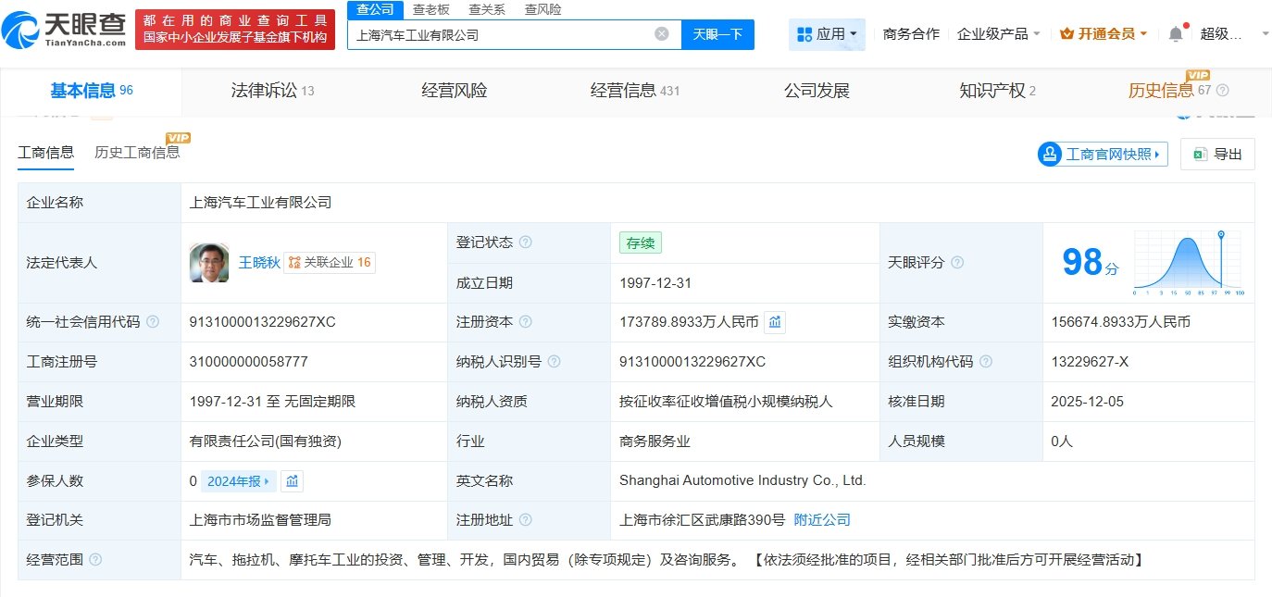1272x597 pixels.
Task: Click help icon next to 统一社会信用代码
Action: (153, 322)
